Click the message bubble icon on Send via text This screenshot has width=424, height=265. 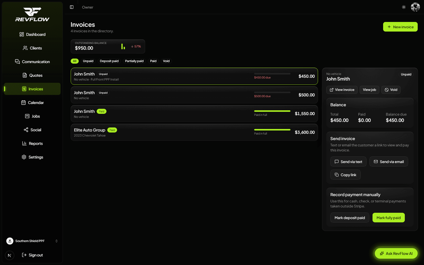337,162
